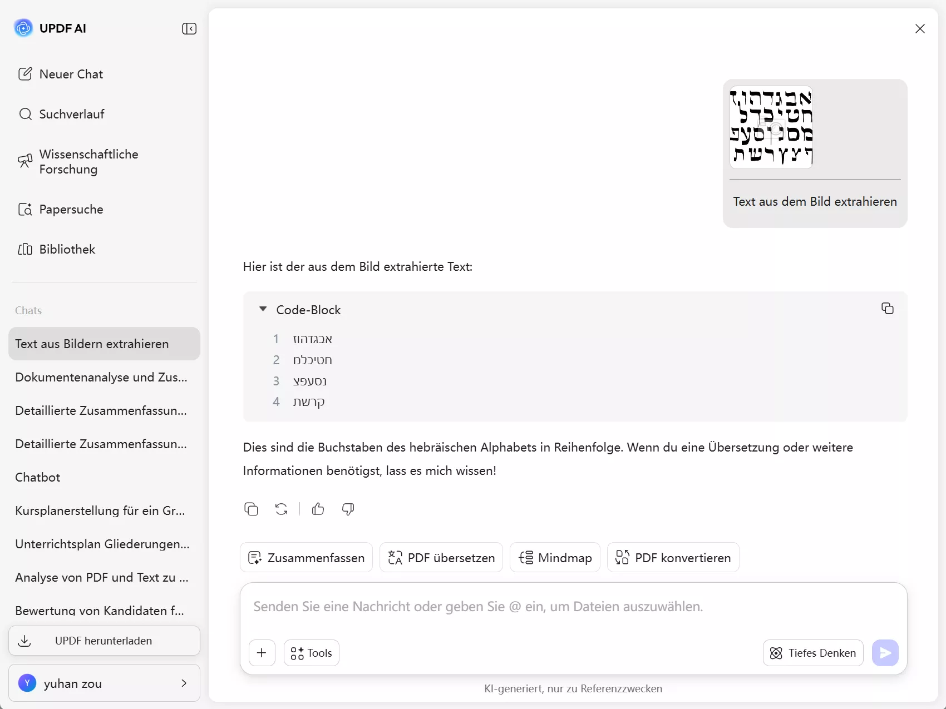The width and height of the screenshot is (946, 709).
Task: Open the Tools menu
Action: [x=311, y=652]
